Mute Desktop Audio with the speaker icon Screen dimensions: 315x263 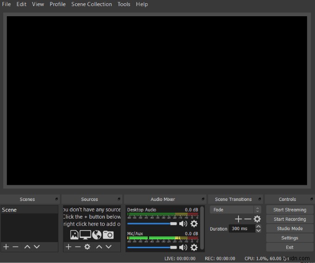183,224
